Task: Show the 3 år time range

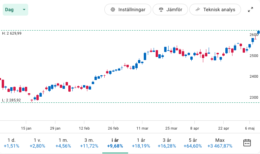Action: (167, 143)
